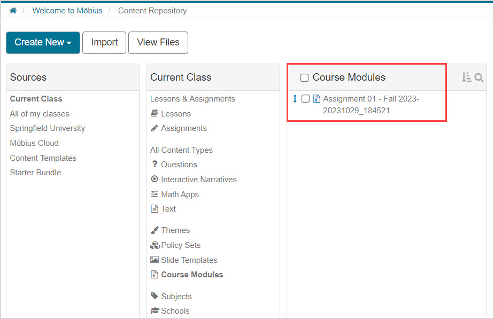Click the pencil icon next to Assignments
Viewport: 494px width, 319px height.
pos(155,128)
